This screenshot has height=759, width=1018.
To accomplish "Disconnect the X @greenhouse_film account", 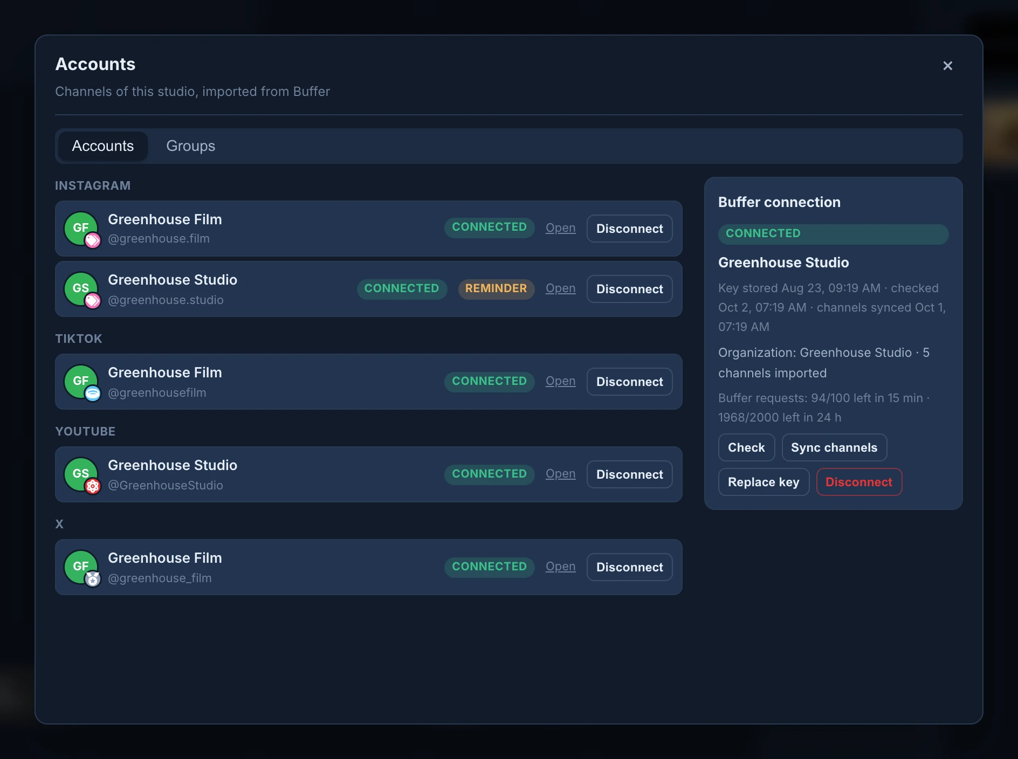I will (x=629, y=567).
